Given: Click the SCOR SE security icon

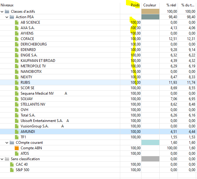Looking at the screenshot, I should point(17,88).
